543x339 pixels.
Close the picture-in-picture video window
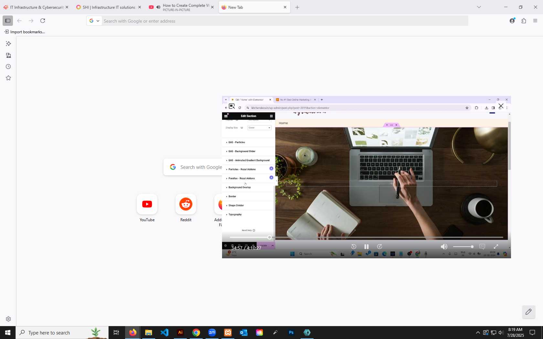pyautogui.click(x=501, y=106)
